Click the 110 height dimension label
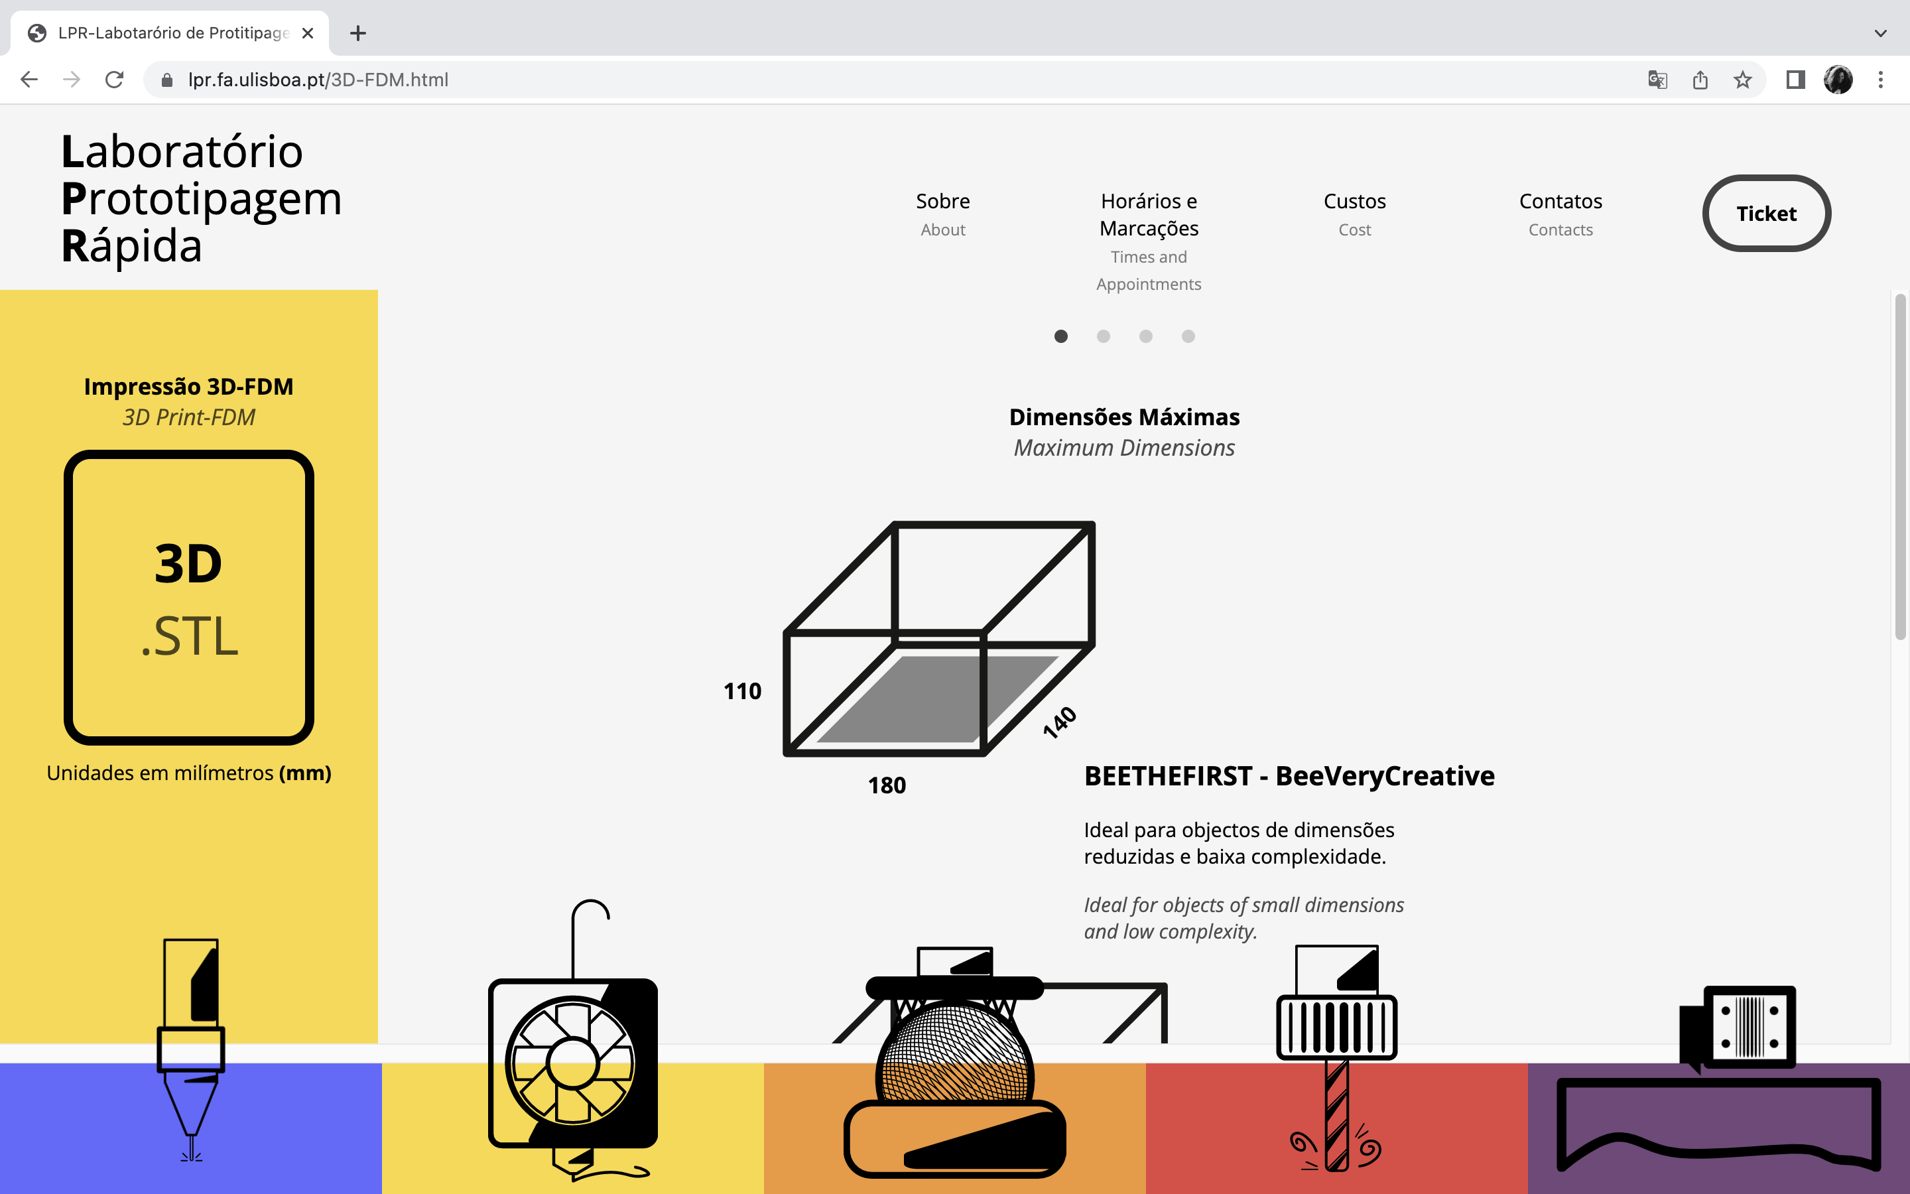Viewport: 1910px width, 1194px height. click(x=743, y=691)
